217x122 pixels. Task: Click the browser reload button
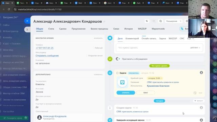pos(9,9)
